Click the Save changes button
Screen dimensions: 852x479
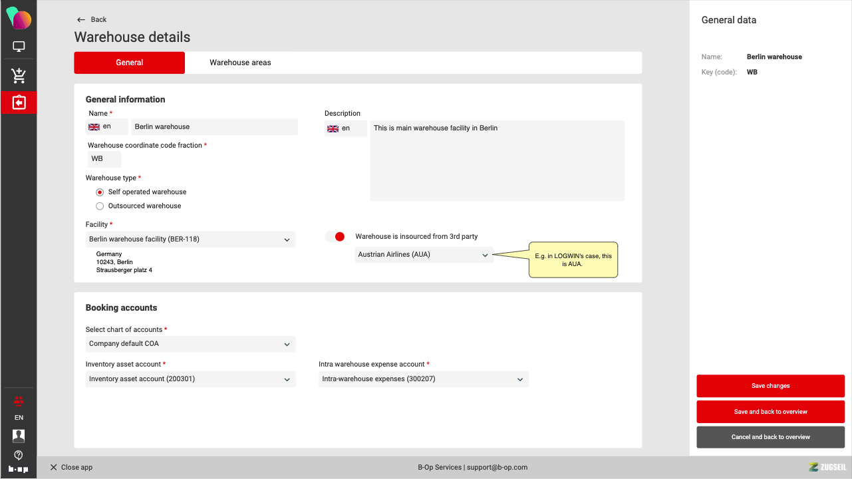tap(770, 386)
